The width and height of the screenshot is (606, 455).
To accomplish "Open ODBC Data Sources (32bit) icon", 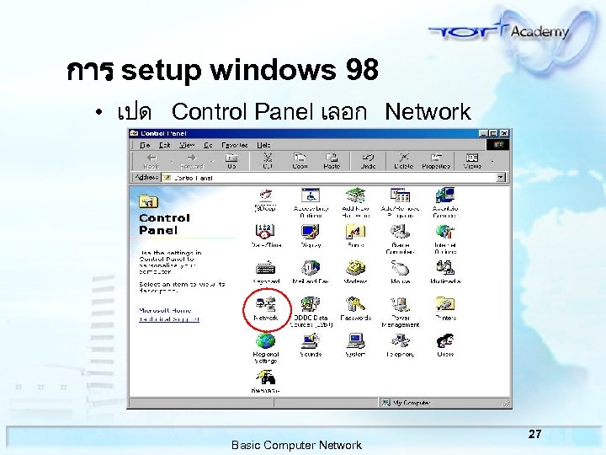I will click(x=311, y=313).
